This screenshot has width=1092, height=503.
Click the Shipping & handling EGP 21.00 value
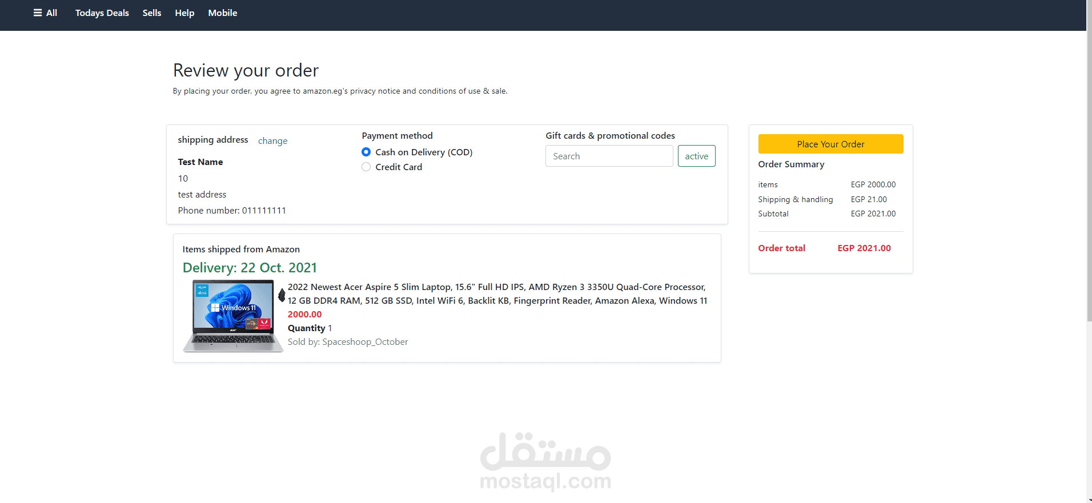coord(869,199)
